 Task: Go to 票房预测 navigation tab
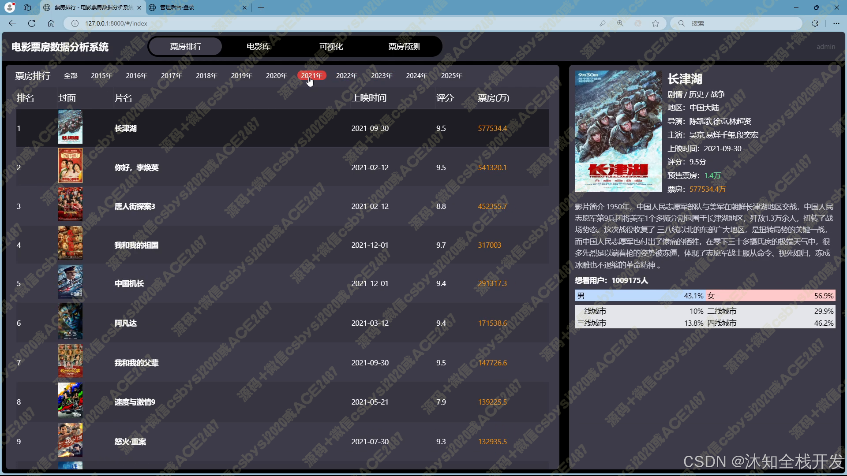[404, 47]
